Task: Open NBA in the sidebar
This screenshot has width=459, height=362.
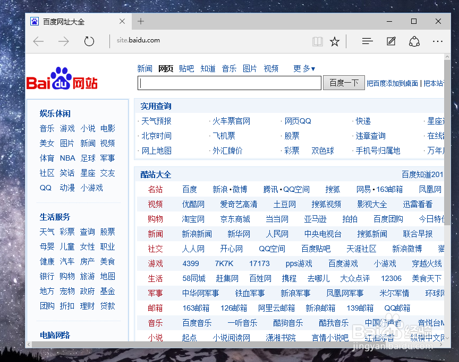Action: click(x=67, y=158)
